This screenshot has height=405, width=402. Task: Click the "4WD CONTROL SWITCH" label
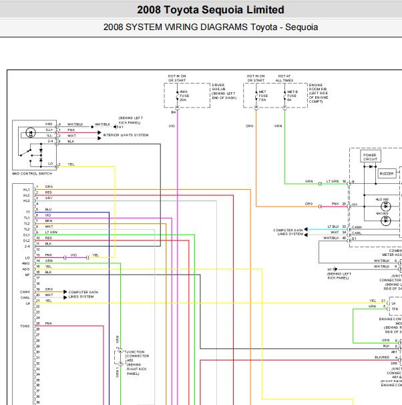click(32, 174)
